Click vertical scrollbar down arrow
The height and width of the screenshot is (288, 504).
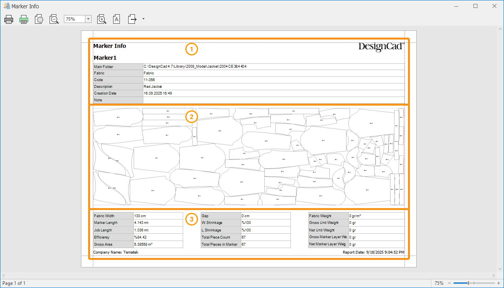click(x=500, y=268)
